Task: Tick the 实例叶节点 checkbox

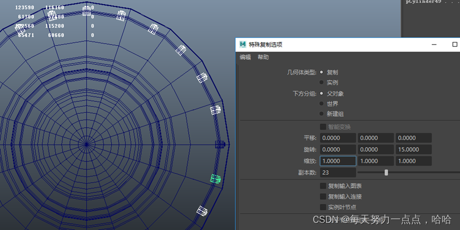Action: [323, 207]
